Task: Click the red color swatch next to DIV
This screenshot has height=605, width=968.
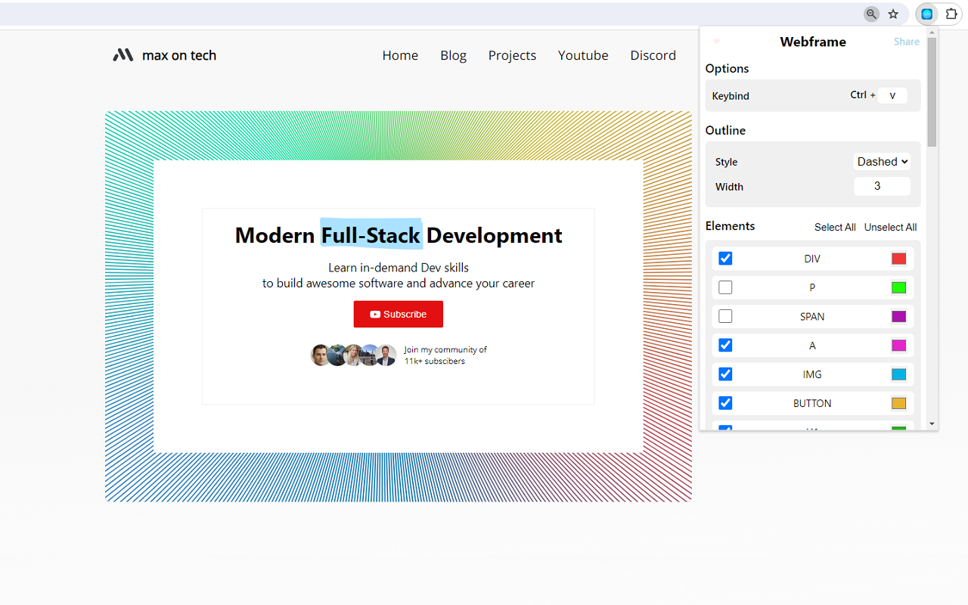Action: [x=898, y=258]
